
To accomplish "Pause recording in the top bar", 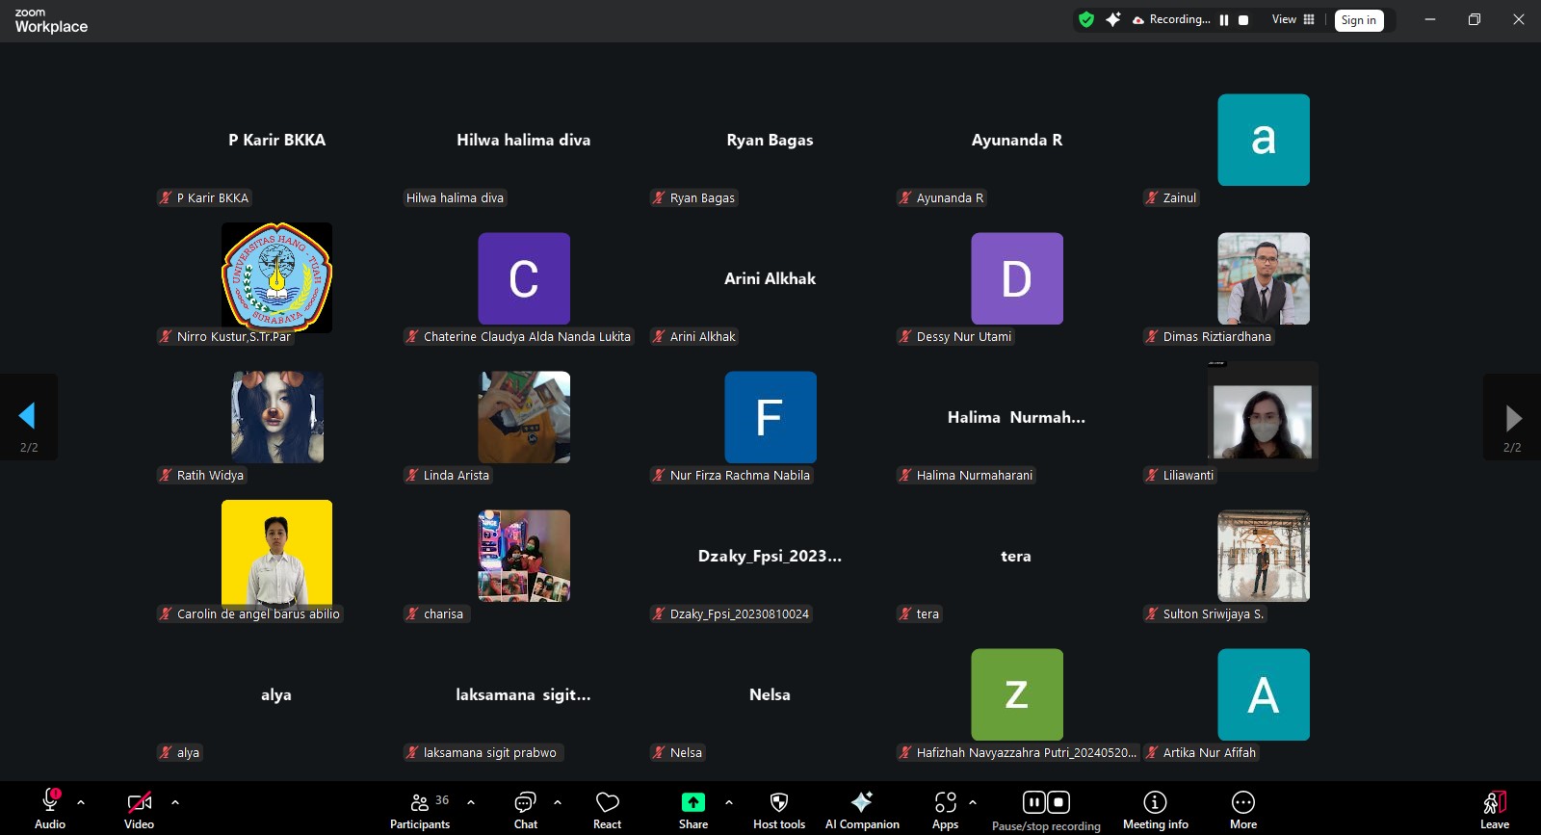I will click(1224, 20).
